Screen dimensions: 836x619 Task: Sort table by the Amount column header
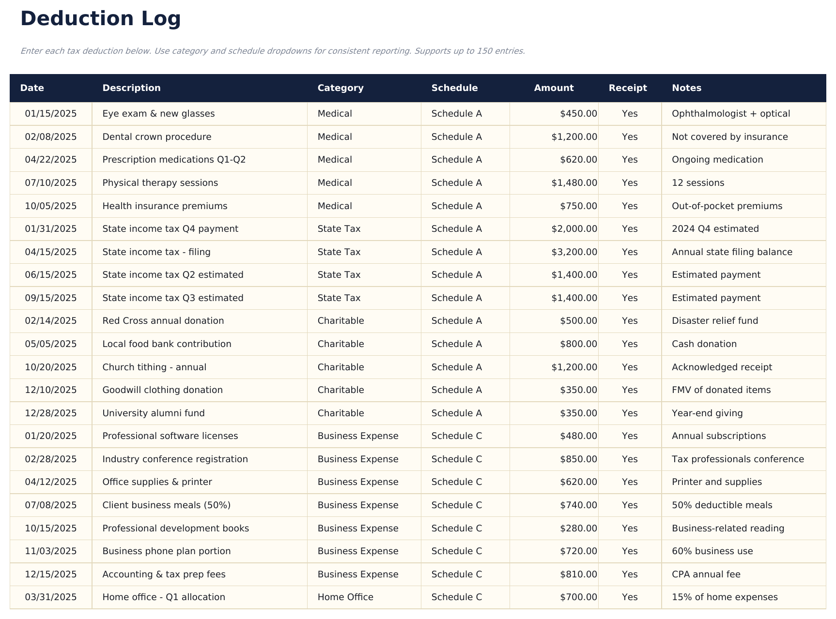click(x=554, y=88)
